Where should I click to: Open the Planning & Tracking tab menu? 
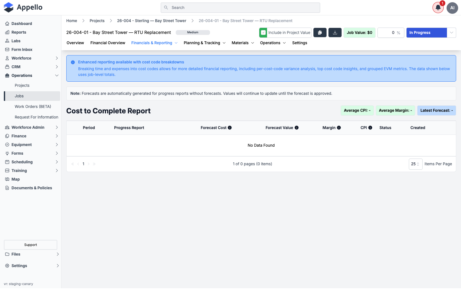coord(205,43)
